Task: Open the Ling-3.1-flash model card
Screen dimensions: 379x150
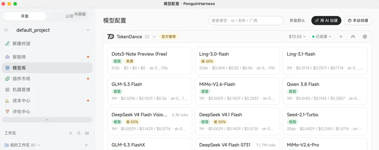Action: pos(325,61)
